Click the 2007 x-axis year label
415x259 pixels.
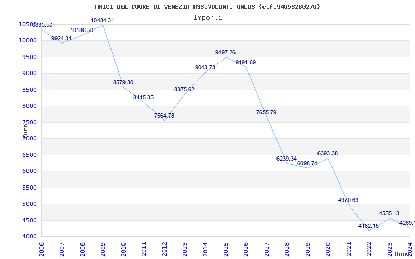pos(62,249)
